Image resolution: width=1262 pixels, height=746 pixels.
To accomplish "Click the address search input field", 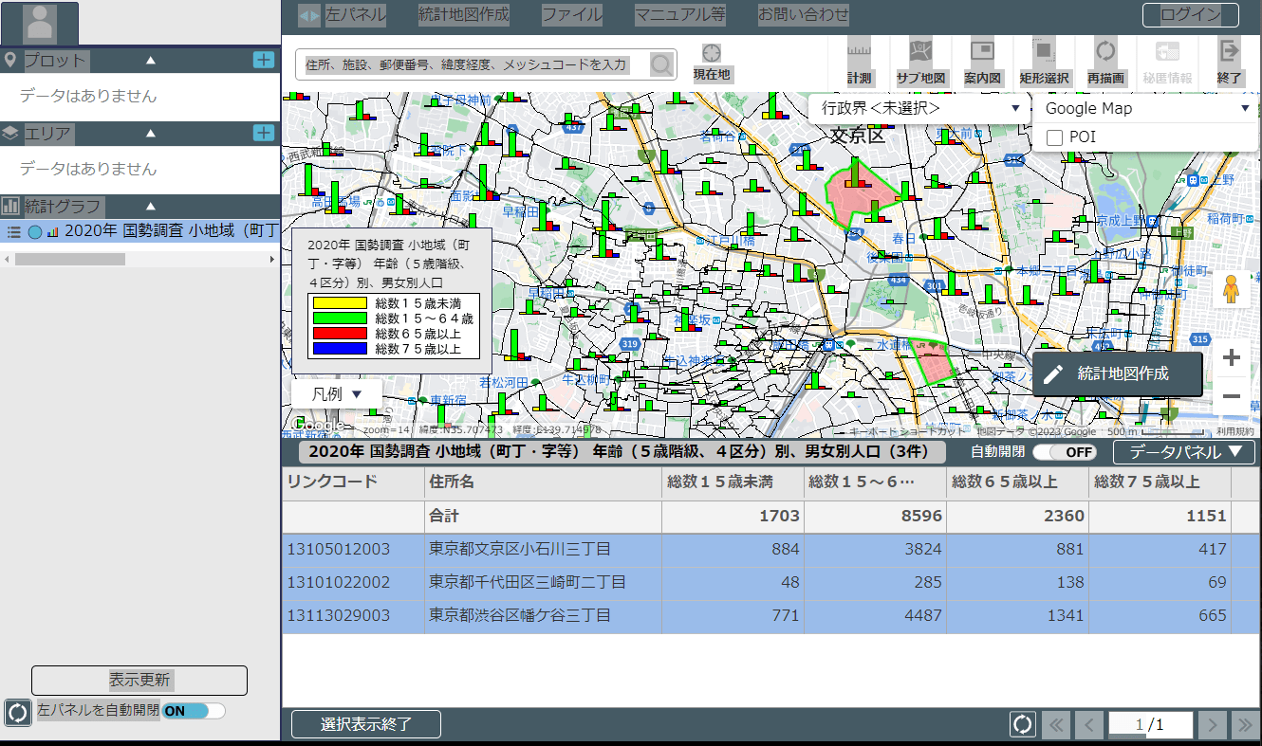I will point(473,64).
